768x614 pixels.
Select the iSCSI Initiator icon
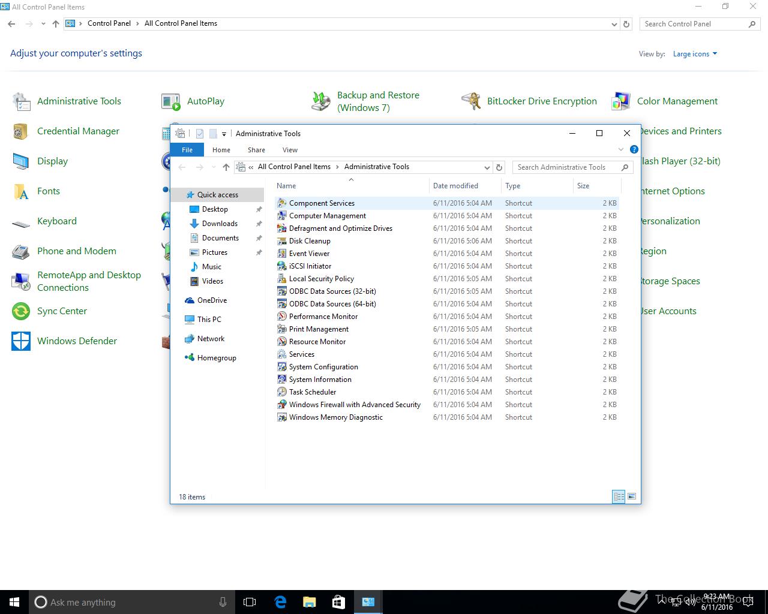(281, 266)
